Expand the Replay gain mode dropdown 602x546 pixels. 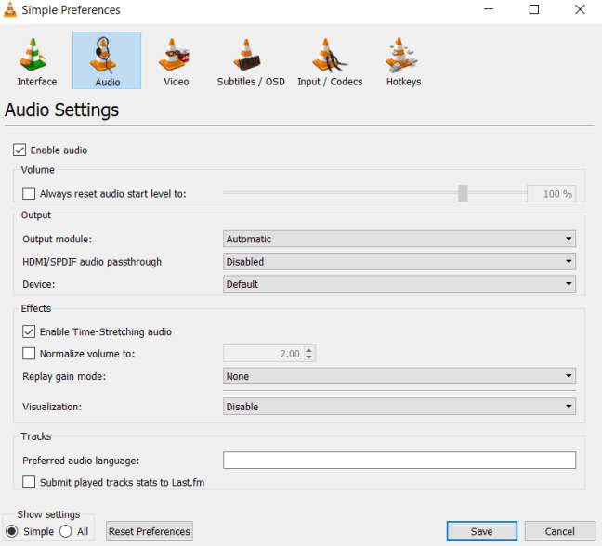click(399, 376)
